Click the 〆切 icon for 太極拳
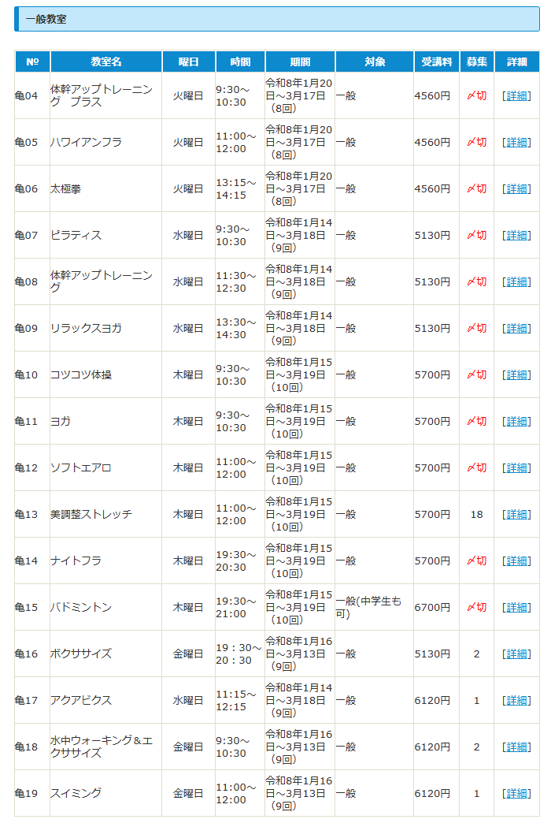The width and height of the screenshot is (551, 823). point(476,189)
